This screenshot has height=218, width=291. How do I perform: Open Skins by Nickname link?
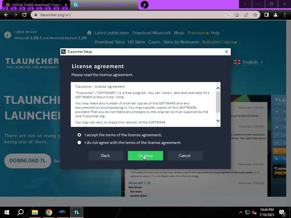click(181, 42)
